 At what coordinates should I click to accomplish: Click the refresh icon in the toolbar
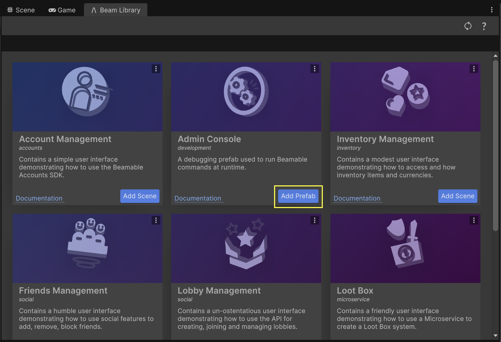(468, 26)
